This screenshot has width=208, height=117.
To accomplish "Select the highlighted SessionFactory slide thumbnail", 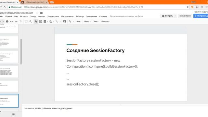I will coord(9,101).
